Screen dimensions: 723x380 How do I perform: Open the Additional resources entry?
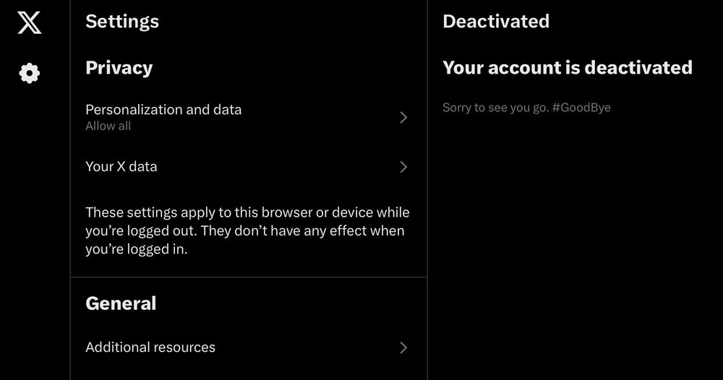click(x=249, y=347)
